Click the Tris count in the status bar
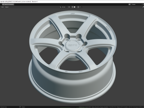144x108 pixels. 112,107
